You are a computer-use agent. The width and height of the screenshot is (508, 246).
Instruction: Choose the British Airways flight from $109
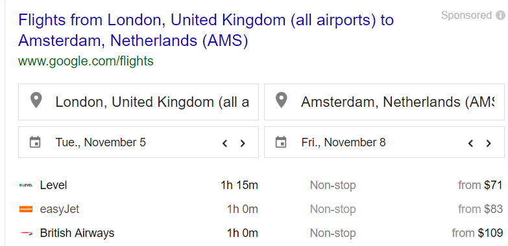261,233
